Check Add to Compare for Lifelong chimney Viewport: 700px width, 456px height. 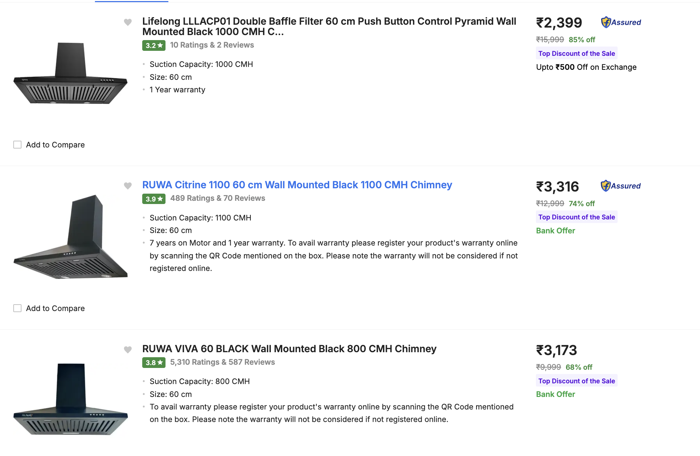tap(17, 145)
